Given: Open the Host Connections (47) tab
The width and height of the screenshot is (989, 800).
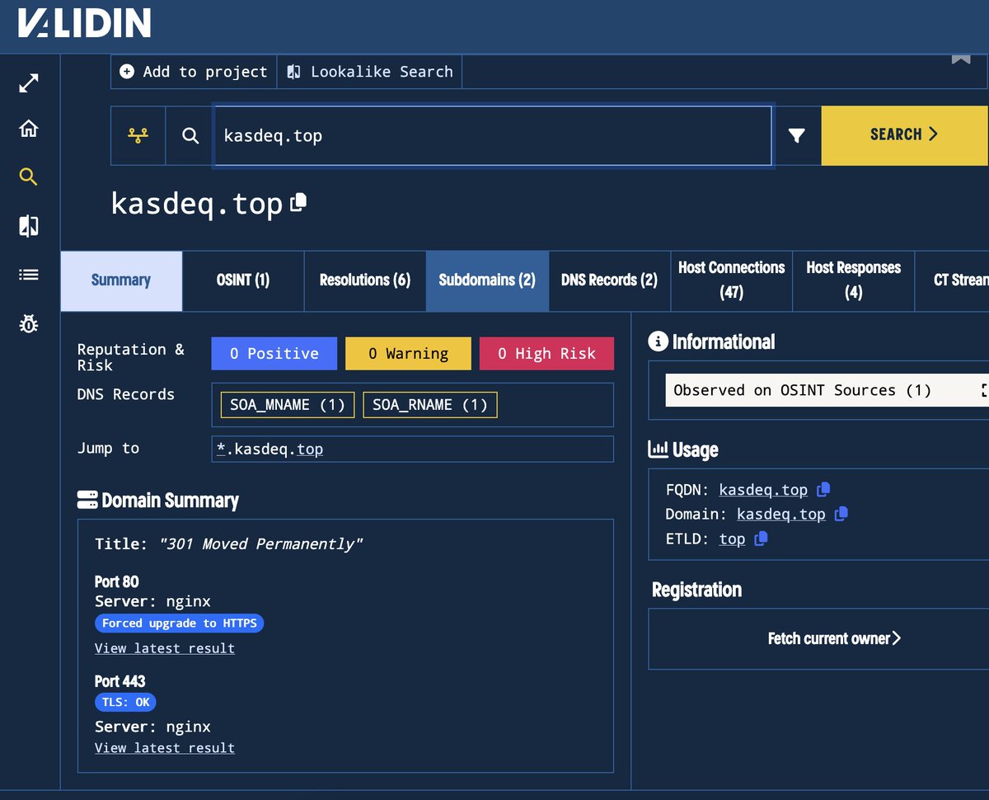Looking at the screenshot, I should 731,280.
